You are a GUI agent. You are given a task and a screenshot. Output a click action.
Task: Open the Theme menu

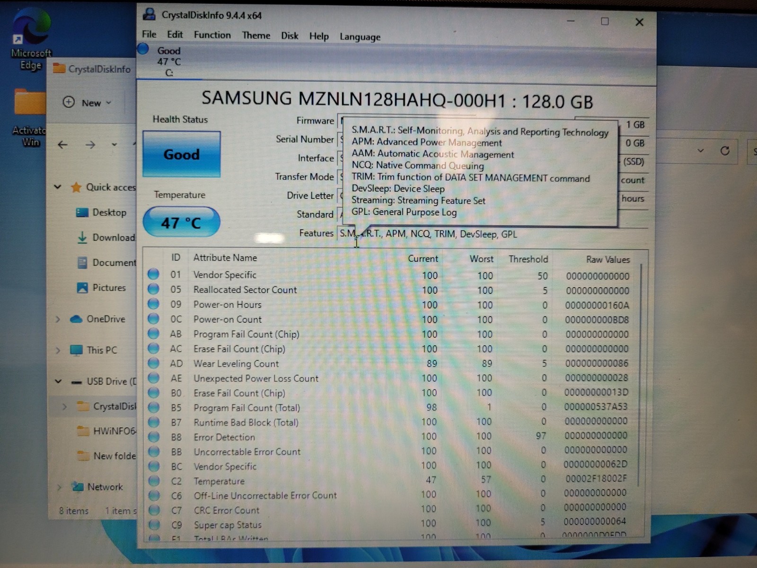[256, 35]
